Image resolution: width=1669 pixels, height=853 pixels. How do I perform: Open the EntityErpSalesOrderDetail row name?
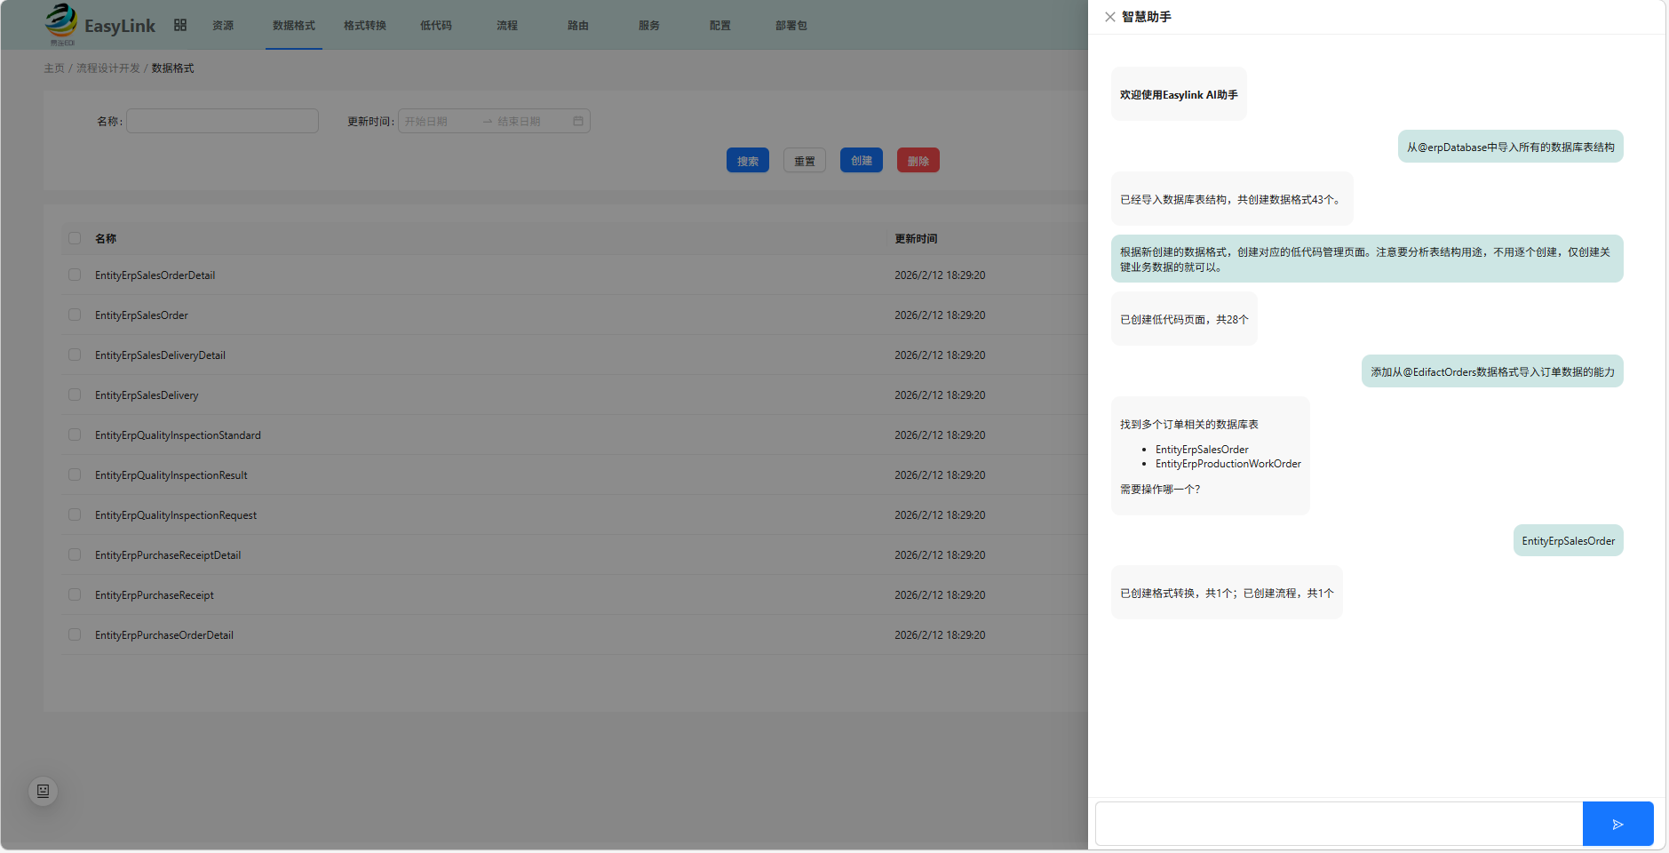(155, 275)
